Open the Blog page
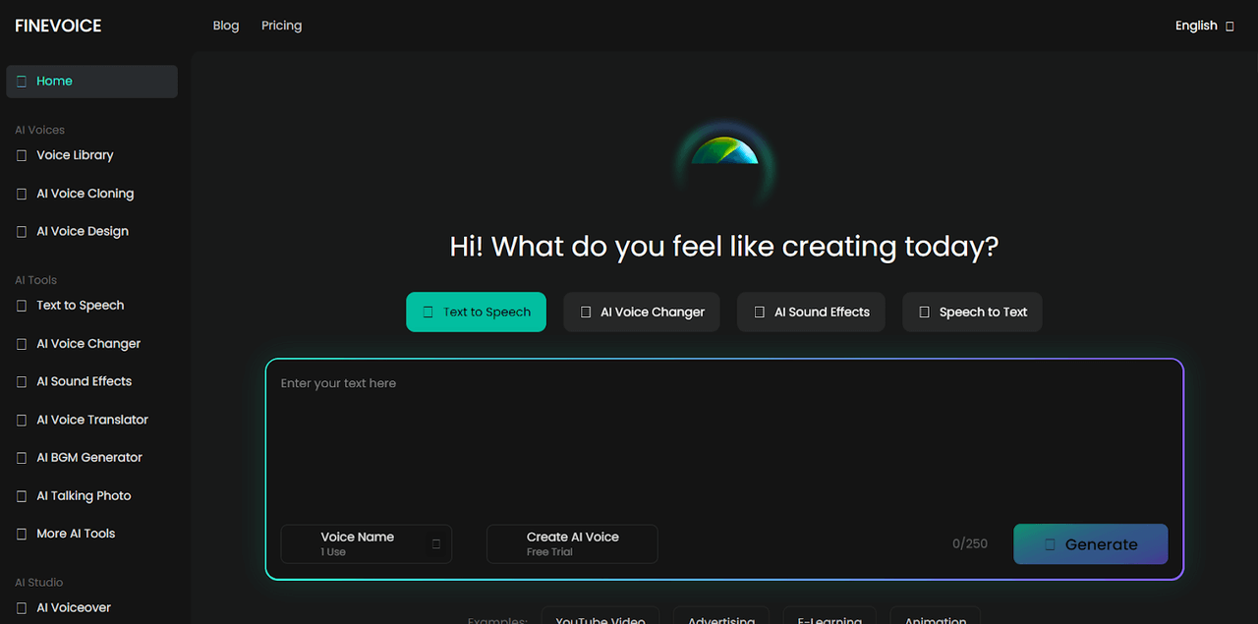This screenshot has height=624, width=1258. click(226, 26)
